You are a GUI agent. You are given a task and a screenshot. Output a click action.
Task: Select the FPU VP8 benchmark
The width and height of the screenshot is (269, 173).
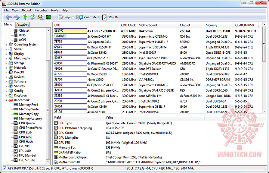[x=22, y=146]
